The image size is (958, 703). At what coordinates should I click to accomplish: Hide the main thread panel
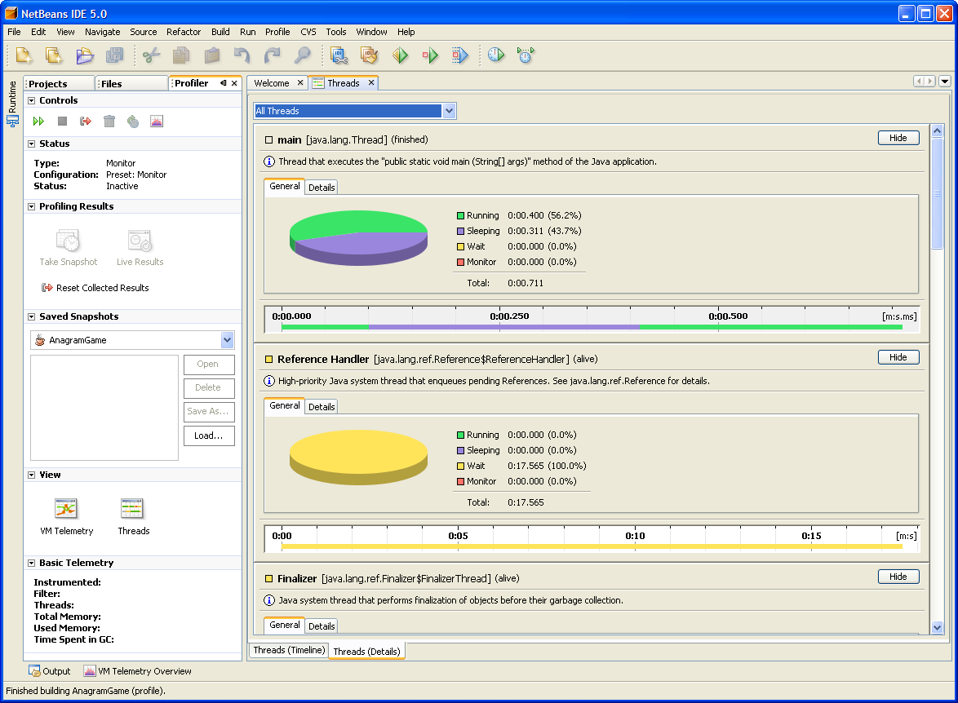pos(898,138)
